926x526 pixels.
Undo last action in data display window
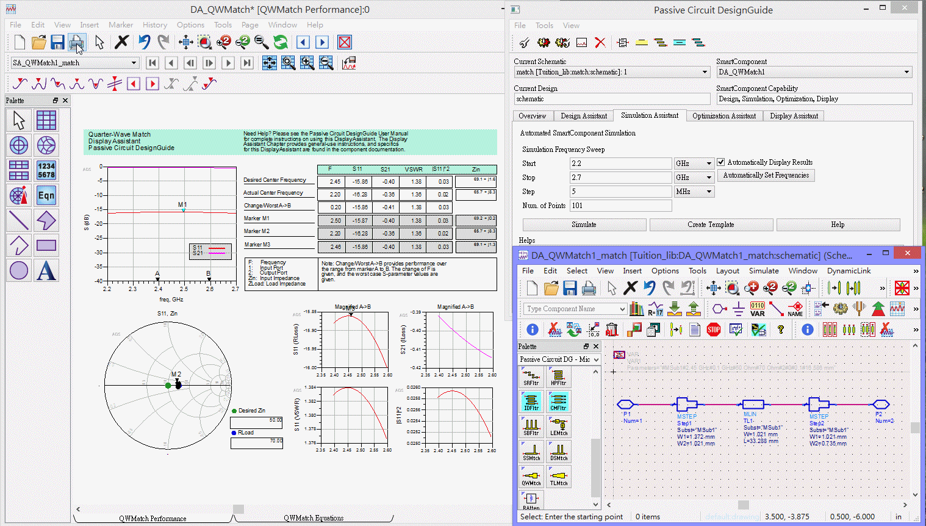[144, 42]
